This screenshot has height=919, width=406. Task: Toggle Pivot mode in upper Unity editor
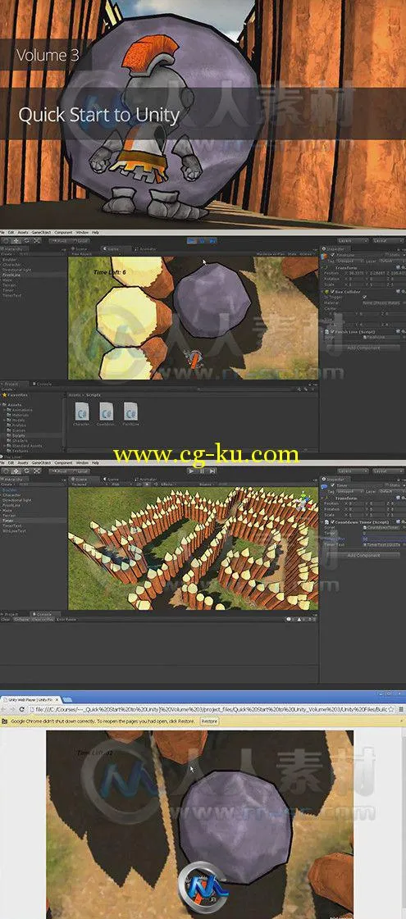tap(61, 241)
